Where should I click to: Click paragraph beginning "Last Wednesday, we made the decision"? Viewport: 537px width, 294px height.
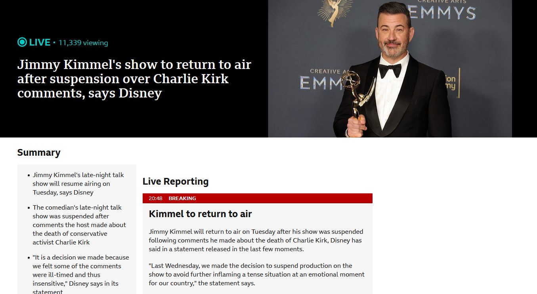(256, 275)
